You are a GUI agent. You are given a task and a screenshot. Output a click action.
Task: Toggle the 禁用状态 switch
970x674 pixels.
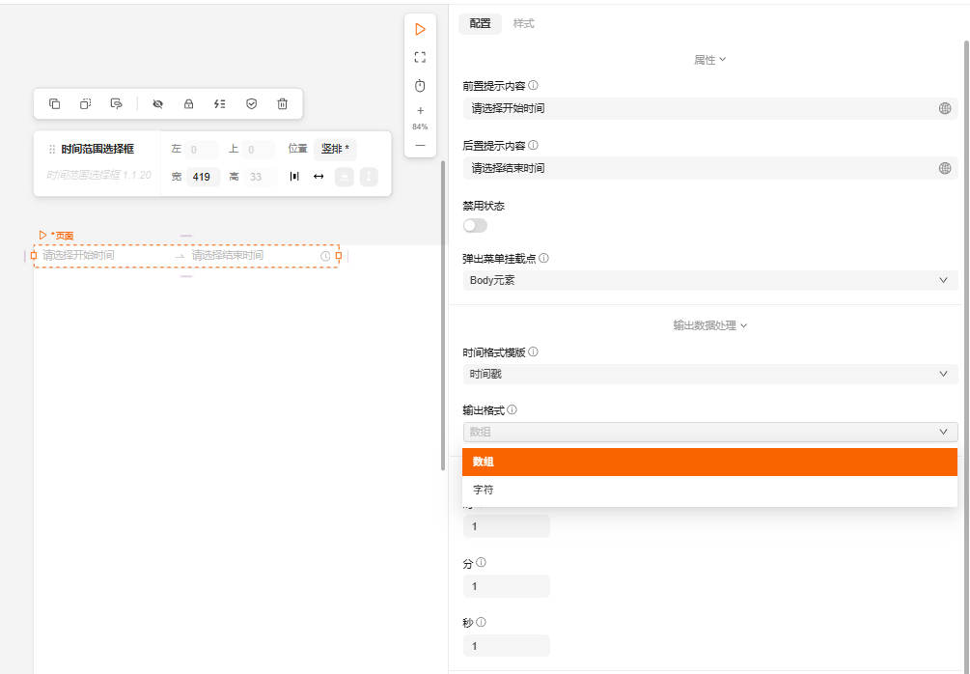click(x=475, y=224)
